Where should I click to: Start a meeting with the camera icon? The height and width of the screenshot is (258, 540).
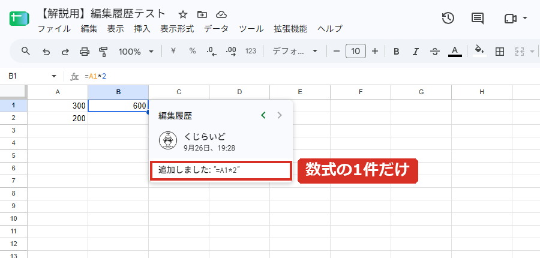click(x=511, y=19)
